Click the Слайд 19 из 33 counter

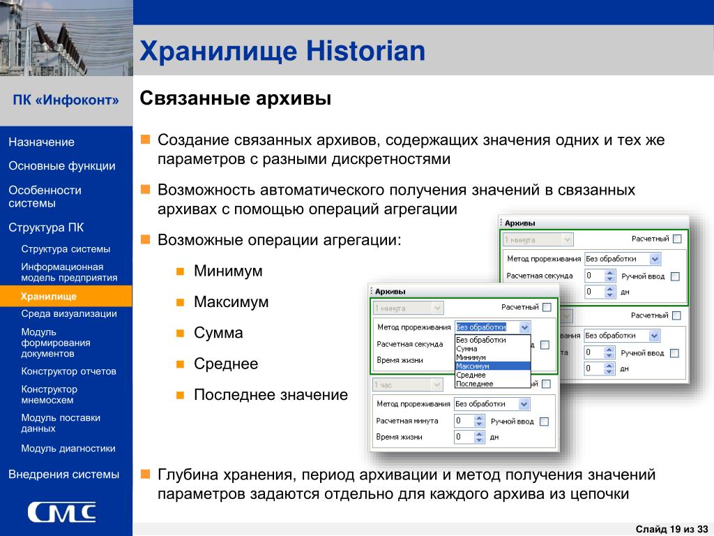[671, 529]
